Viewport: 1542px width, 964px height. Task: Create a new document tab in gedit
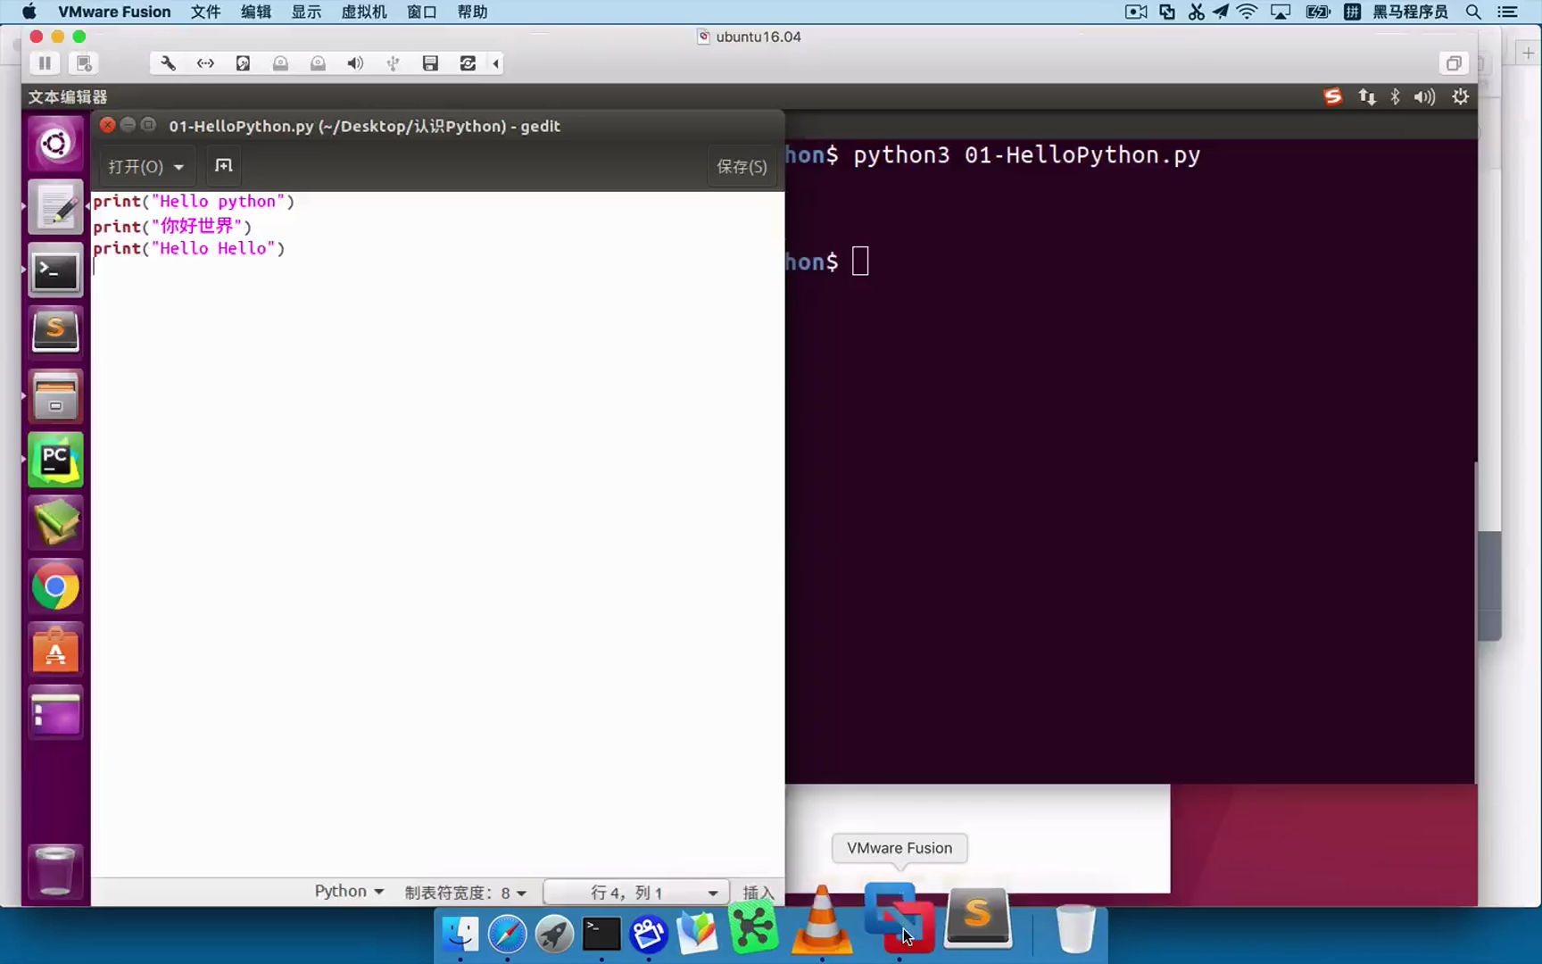point(223,166)
